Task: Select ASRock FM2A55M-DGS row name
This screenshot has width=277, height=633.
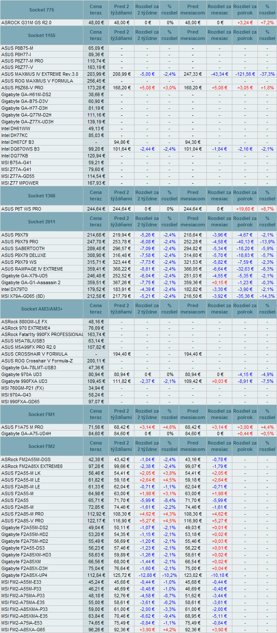Action: click(x=26, y=459)
